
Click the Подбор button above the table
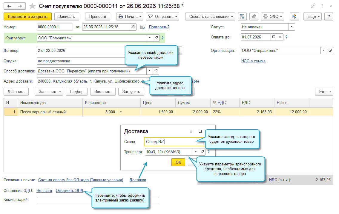tap(76, 92)
